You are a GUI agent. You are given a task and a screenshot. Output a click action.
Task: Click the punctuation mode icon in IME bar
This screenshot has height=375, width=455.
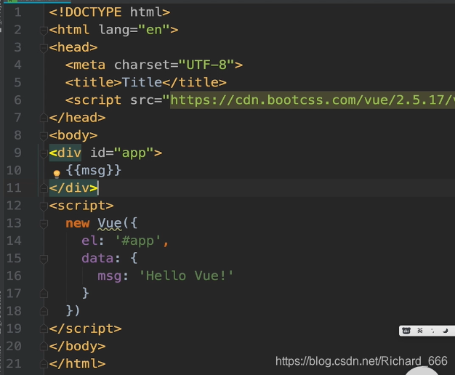click(432, 331)
